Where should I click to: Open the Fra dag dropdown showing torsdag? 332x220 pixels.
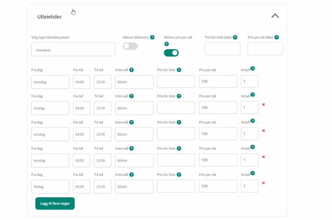[50, 160]
